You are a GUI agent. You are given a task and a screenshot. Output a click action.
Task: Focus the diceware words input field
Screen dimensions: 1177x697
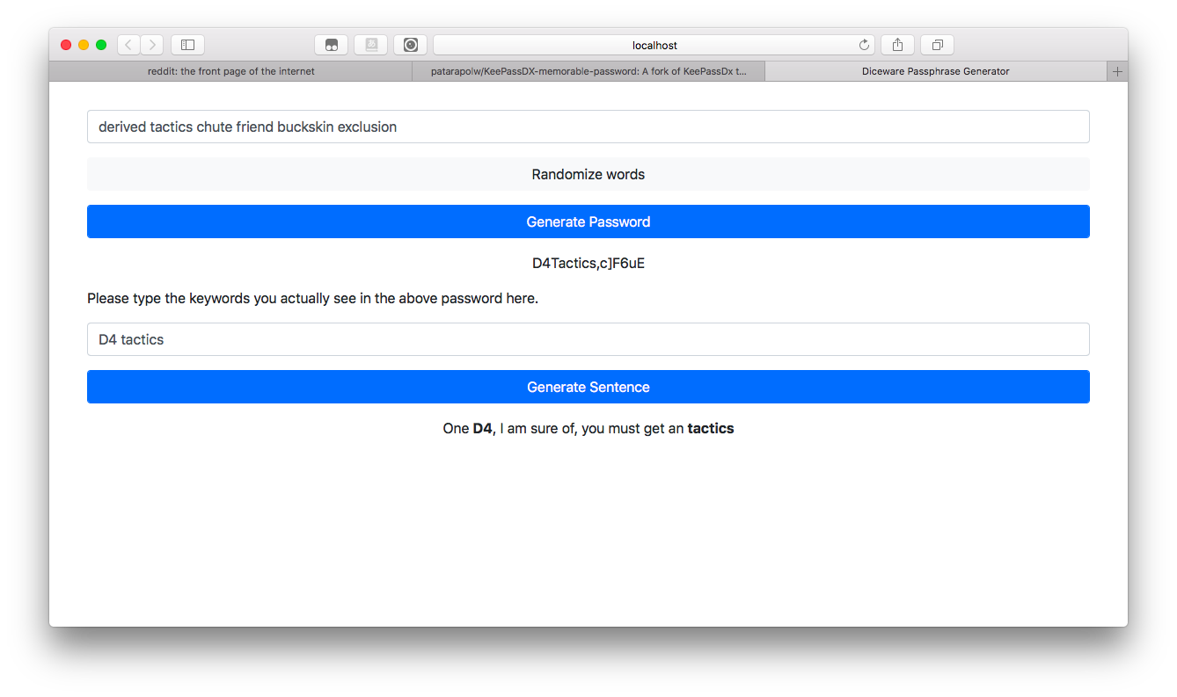588,127
